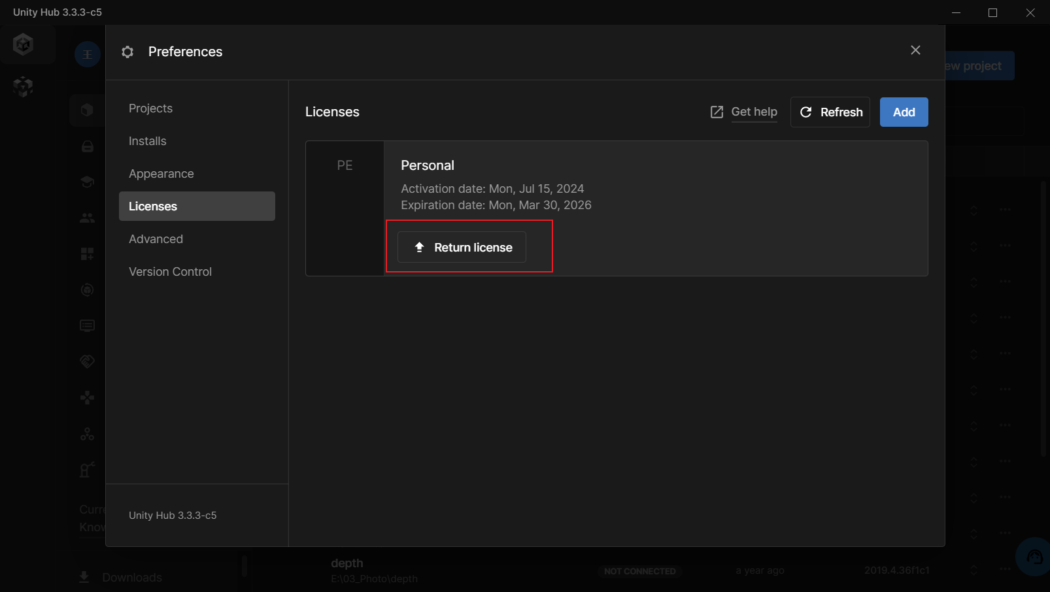
Task: Click the headset support icon at bottom right
Action: (x=1035, y=557)
